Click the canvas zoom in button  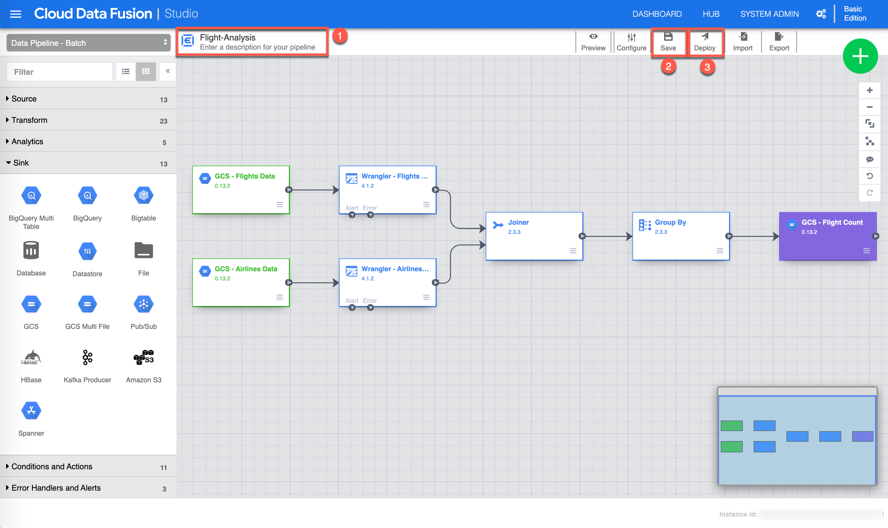870,90
